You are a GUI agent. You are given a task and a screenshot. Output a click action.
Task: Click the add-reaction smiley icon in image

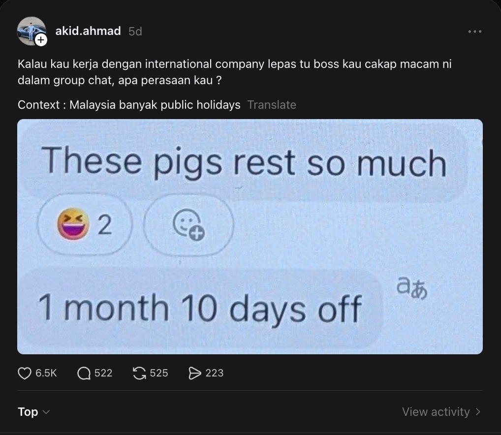(x=188, y=225)
